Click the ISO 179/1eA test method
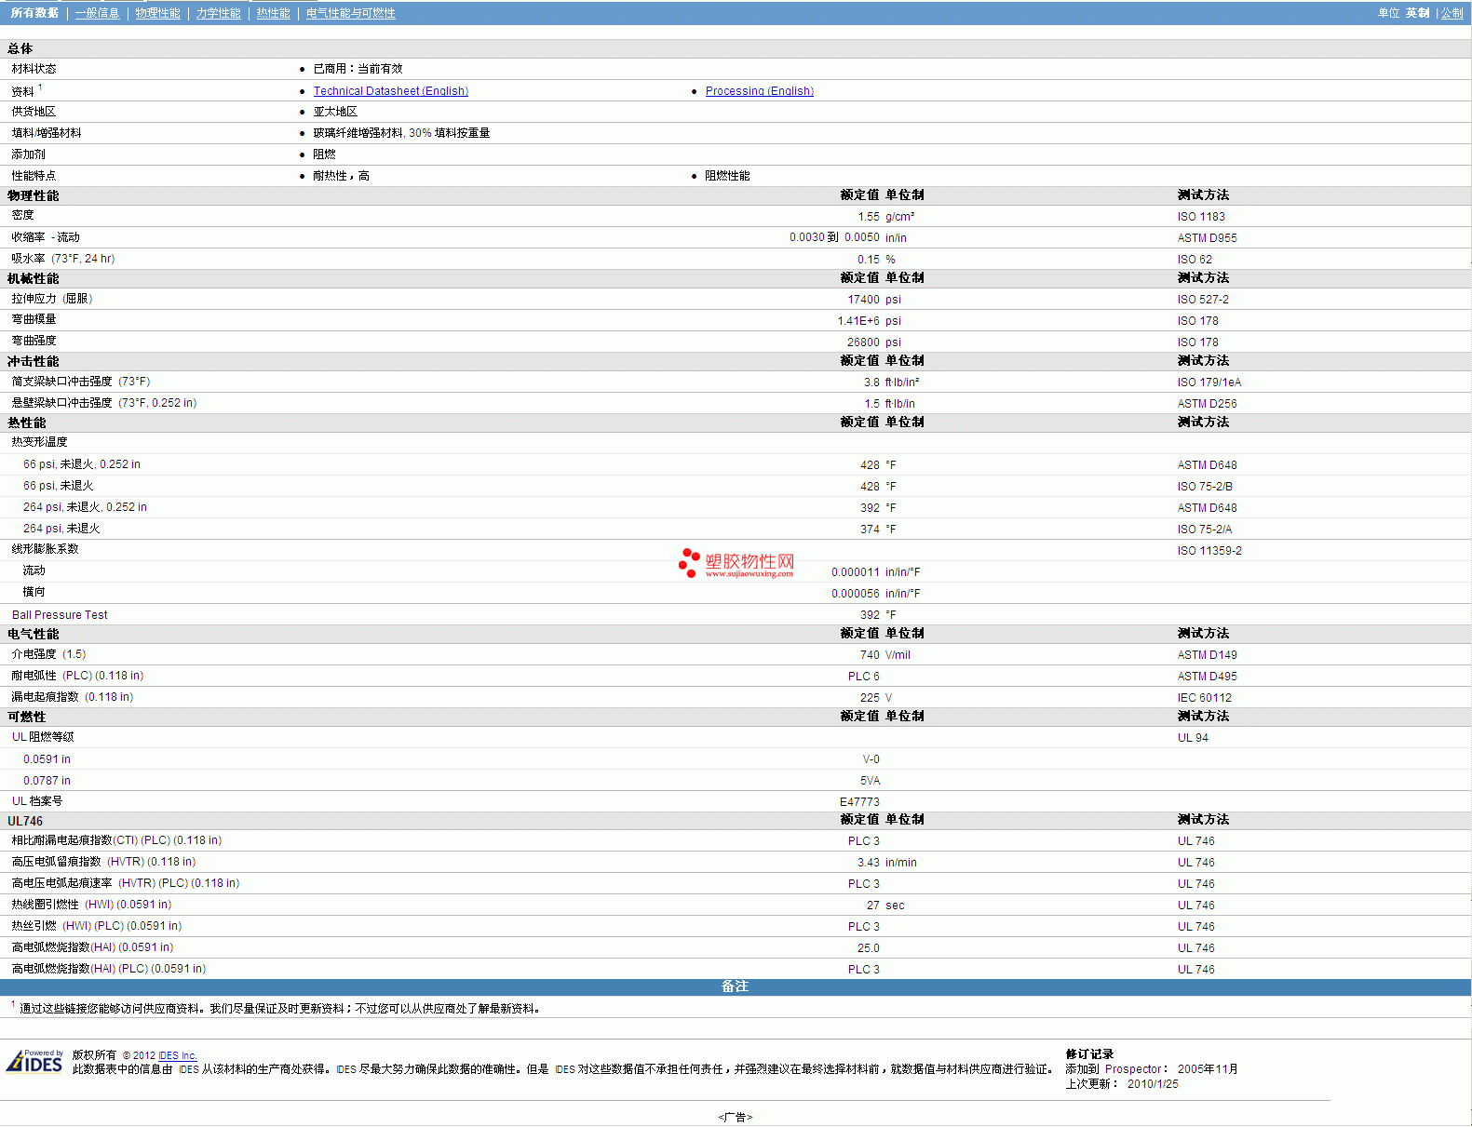This screenshot has height=1127, width=1472. 1209,382
